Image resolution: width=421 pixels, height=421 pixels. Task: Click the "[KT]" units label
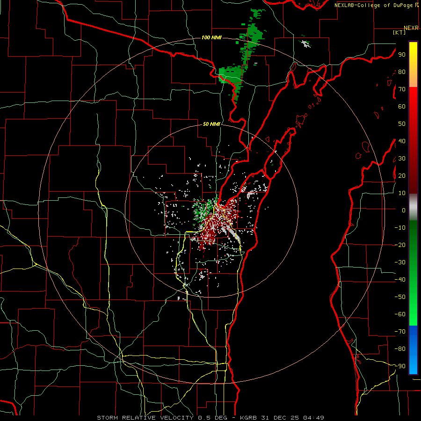[x=399, y=32]
